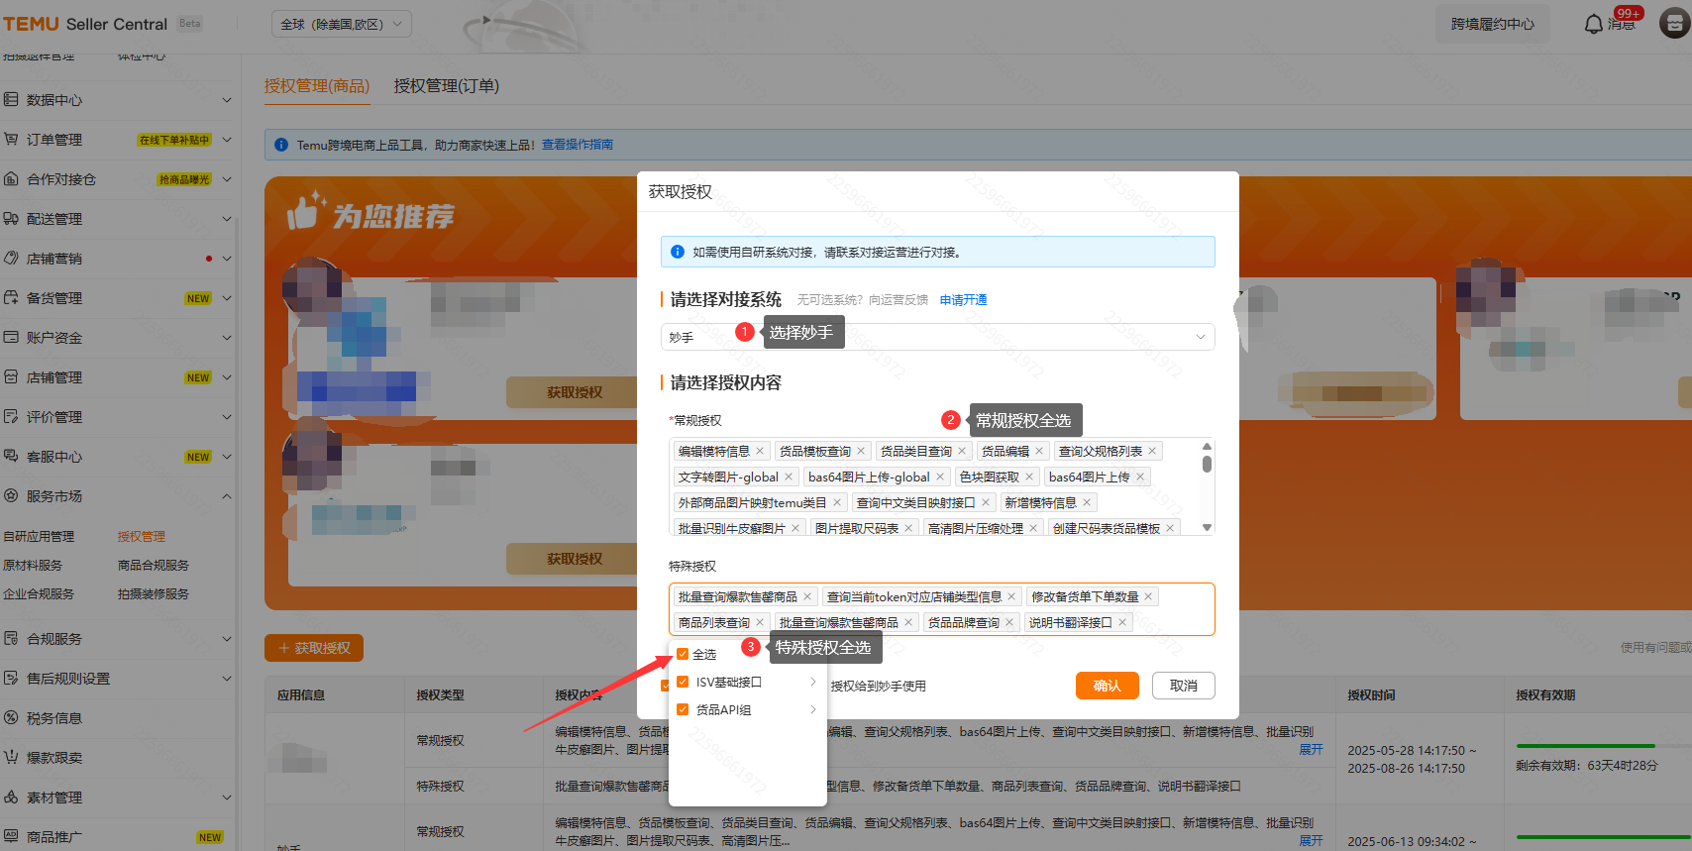The image size is (1692, 851).
Task: Click the 数据中心 sidebar icon
Action: click(11, 100)
